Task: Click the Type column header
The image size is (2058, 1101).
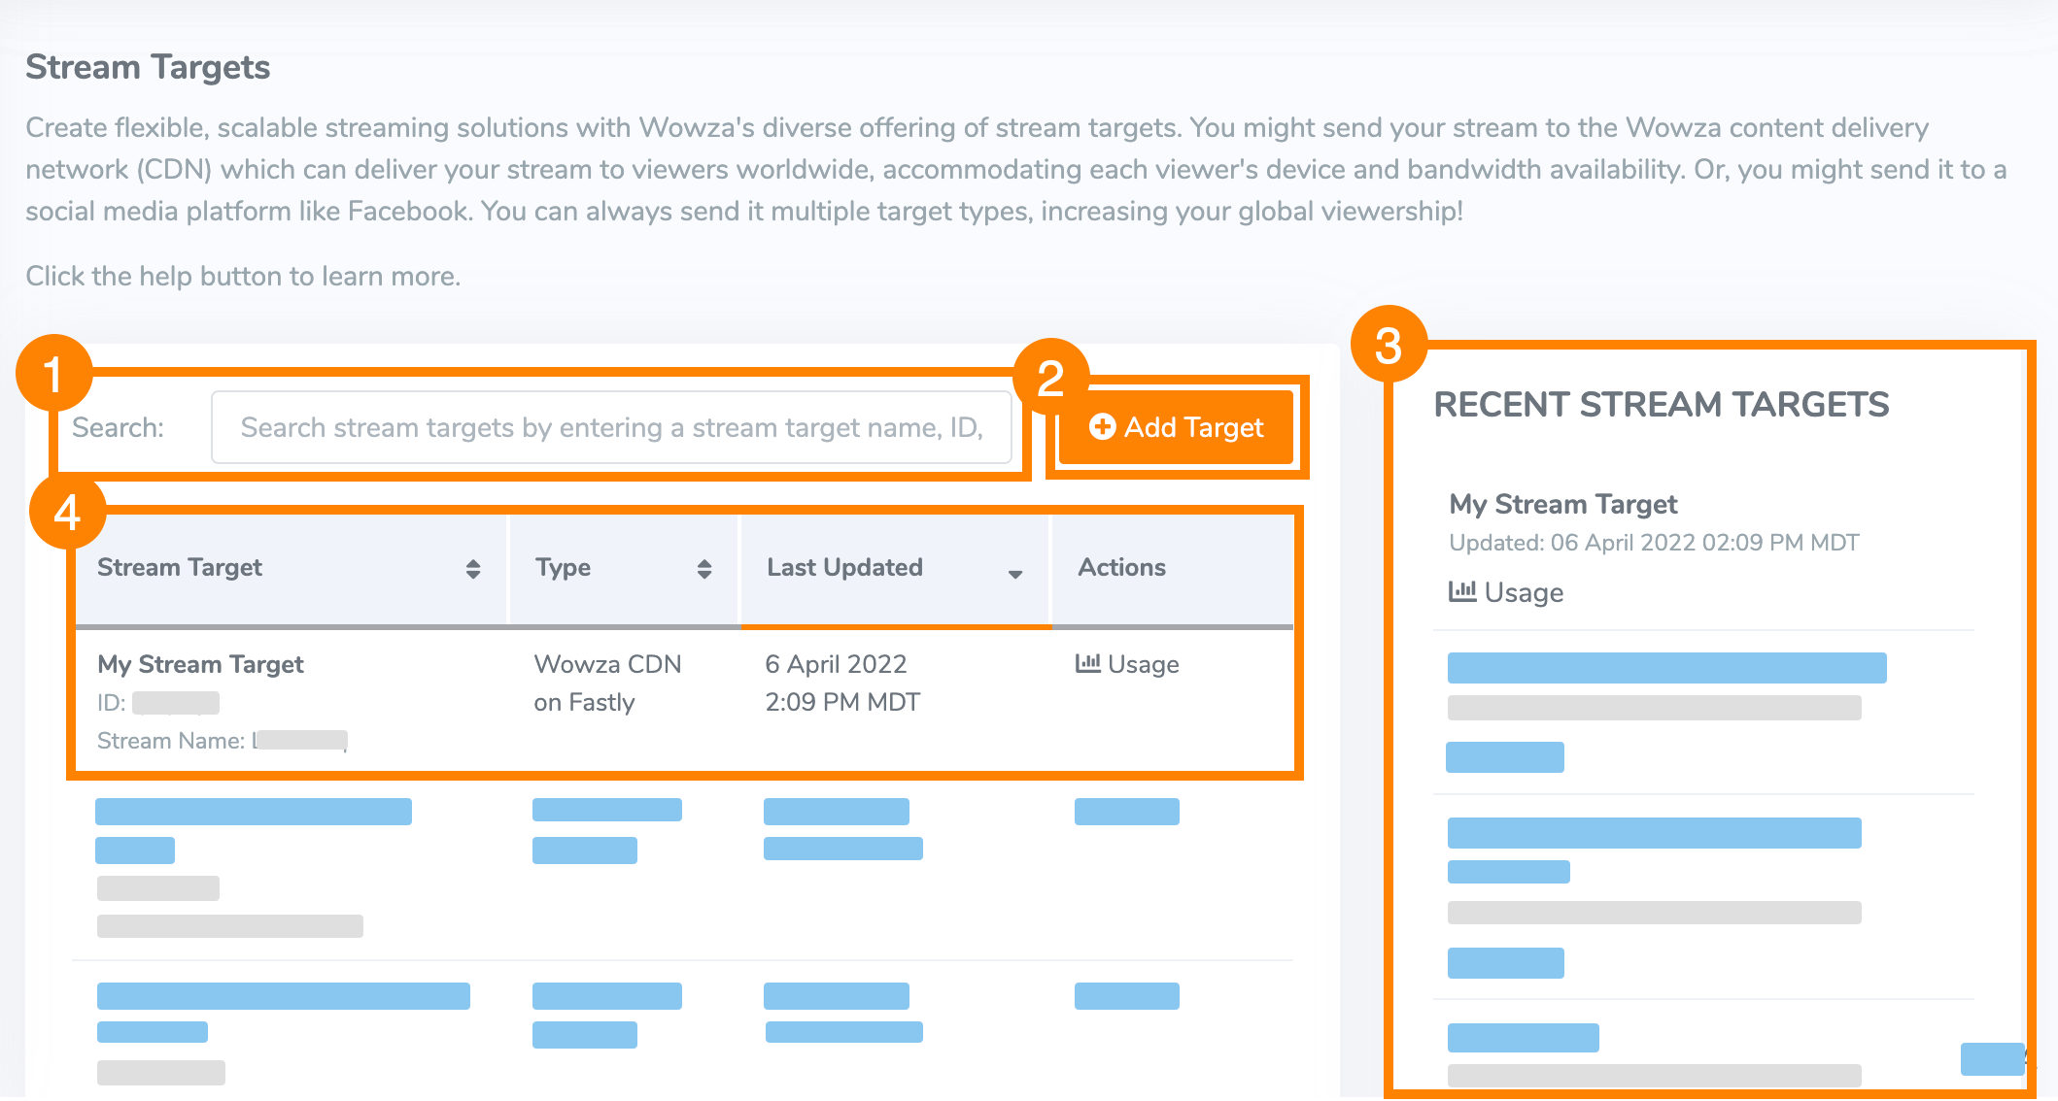Action: tap(564, 568)
